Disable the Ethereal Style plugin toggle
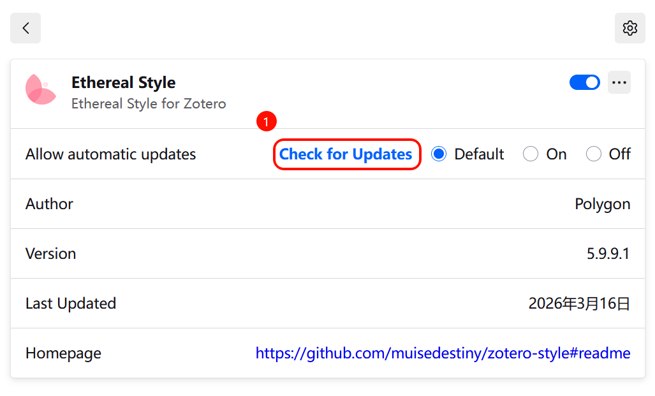The width and height of the screenshot is (655, 396). click(x=585, y=82)
